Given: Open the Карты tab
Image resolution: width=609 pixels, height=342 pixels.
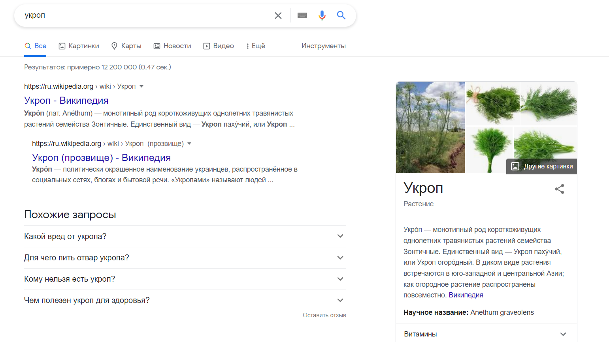Looking at the screenshot, I should pyautogui.click(x=126, y=46).
